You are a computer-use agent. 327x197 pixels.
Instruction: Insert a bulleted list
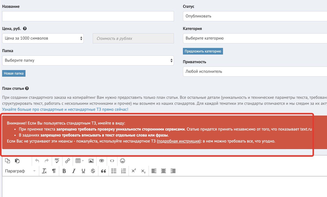pyautogui.click(x=114, y=171)
